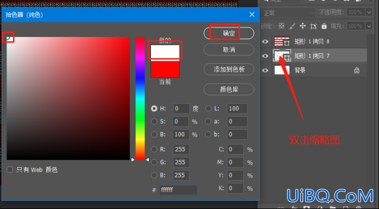Click the hex color field ffffff
Screen dimensions: 379x209
click(178, 190)
